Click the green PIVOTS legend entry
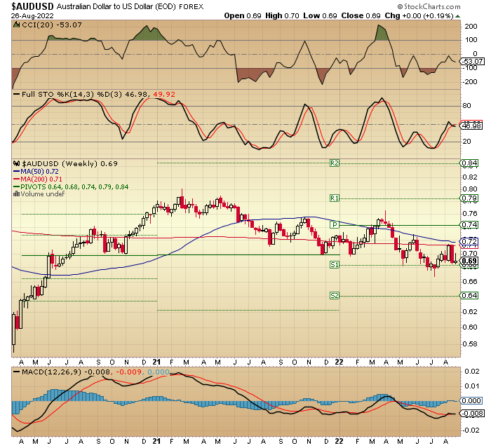Viewport: 491px width, 448px height. click(71, 187)
